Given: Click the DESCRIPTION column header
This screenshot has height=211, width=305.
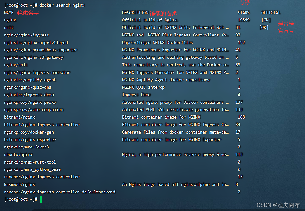Looking at the screenshot, I should click(x=135, y=13).
